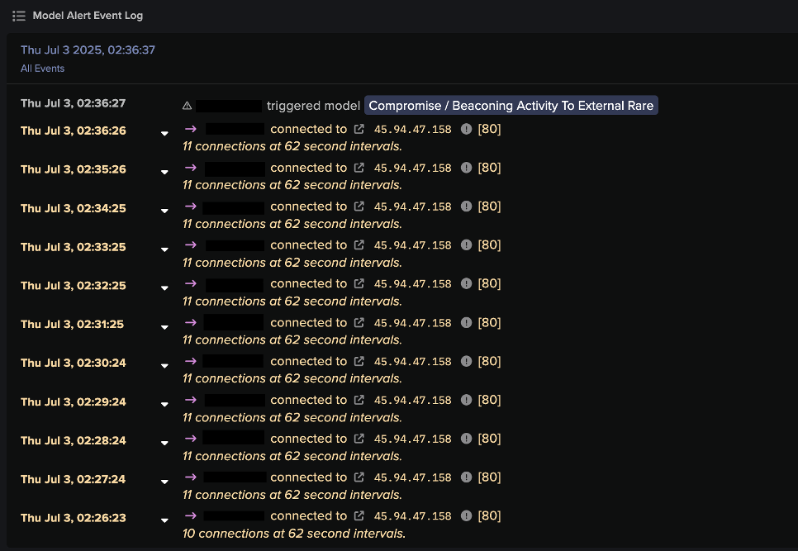Click the external link icon on the 02:26:23 row

pos(359,515)
